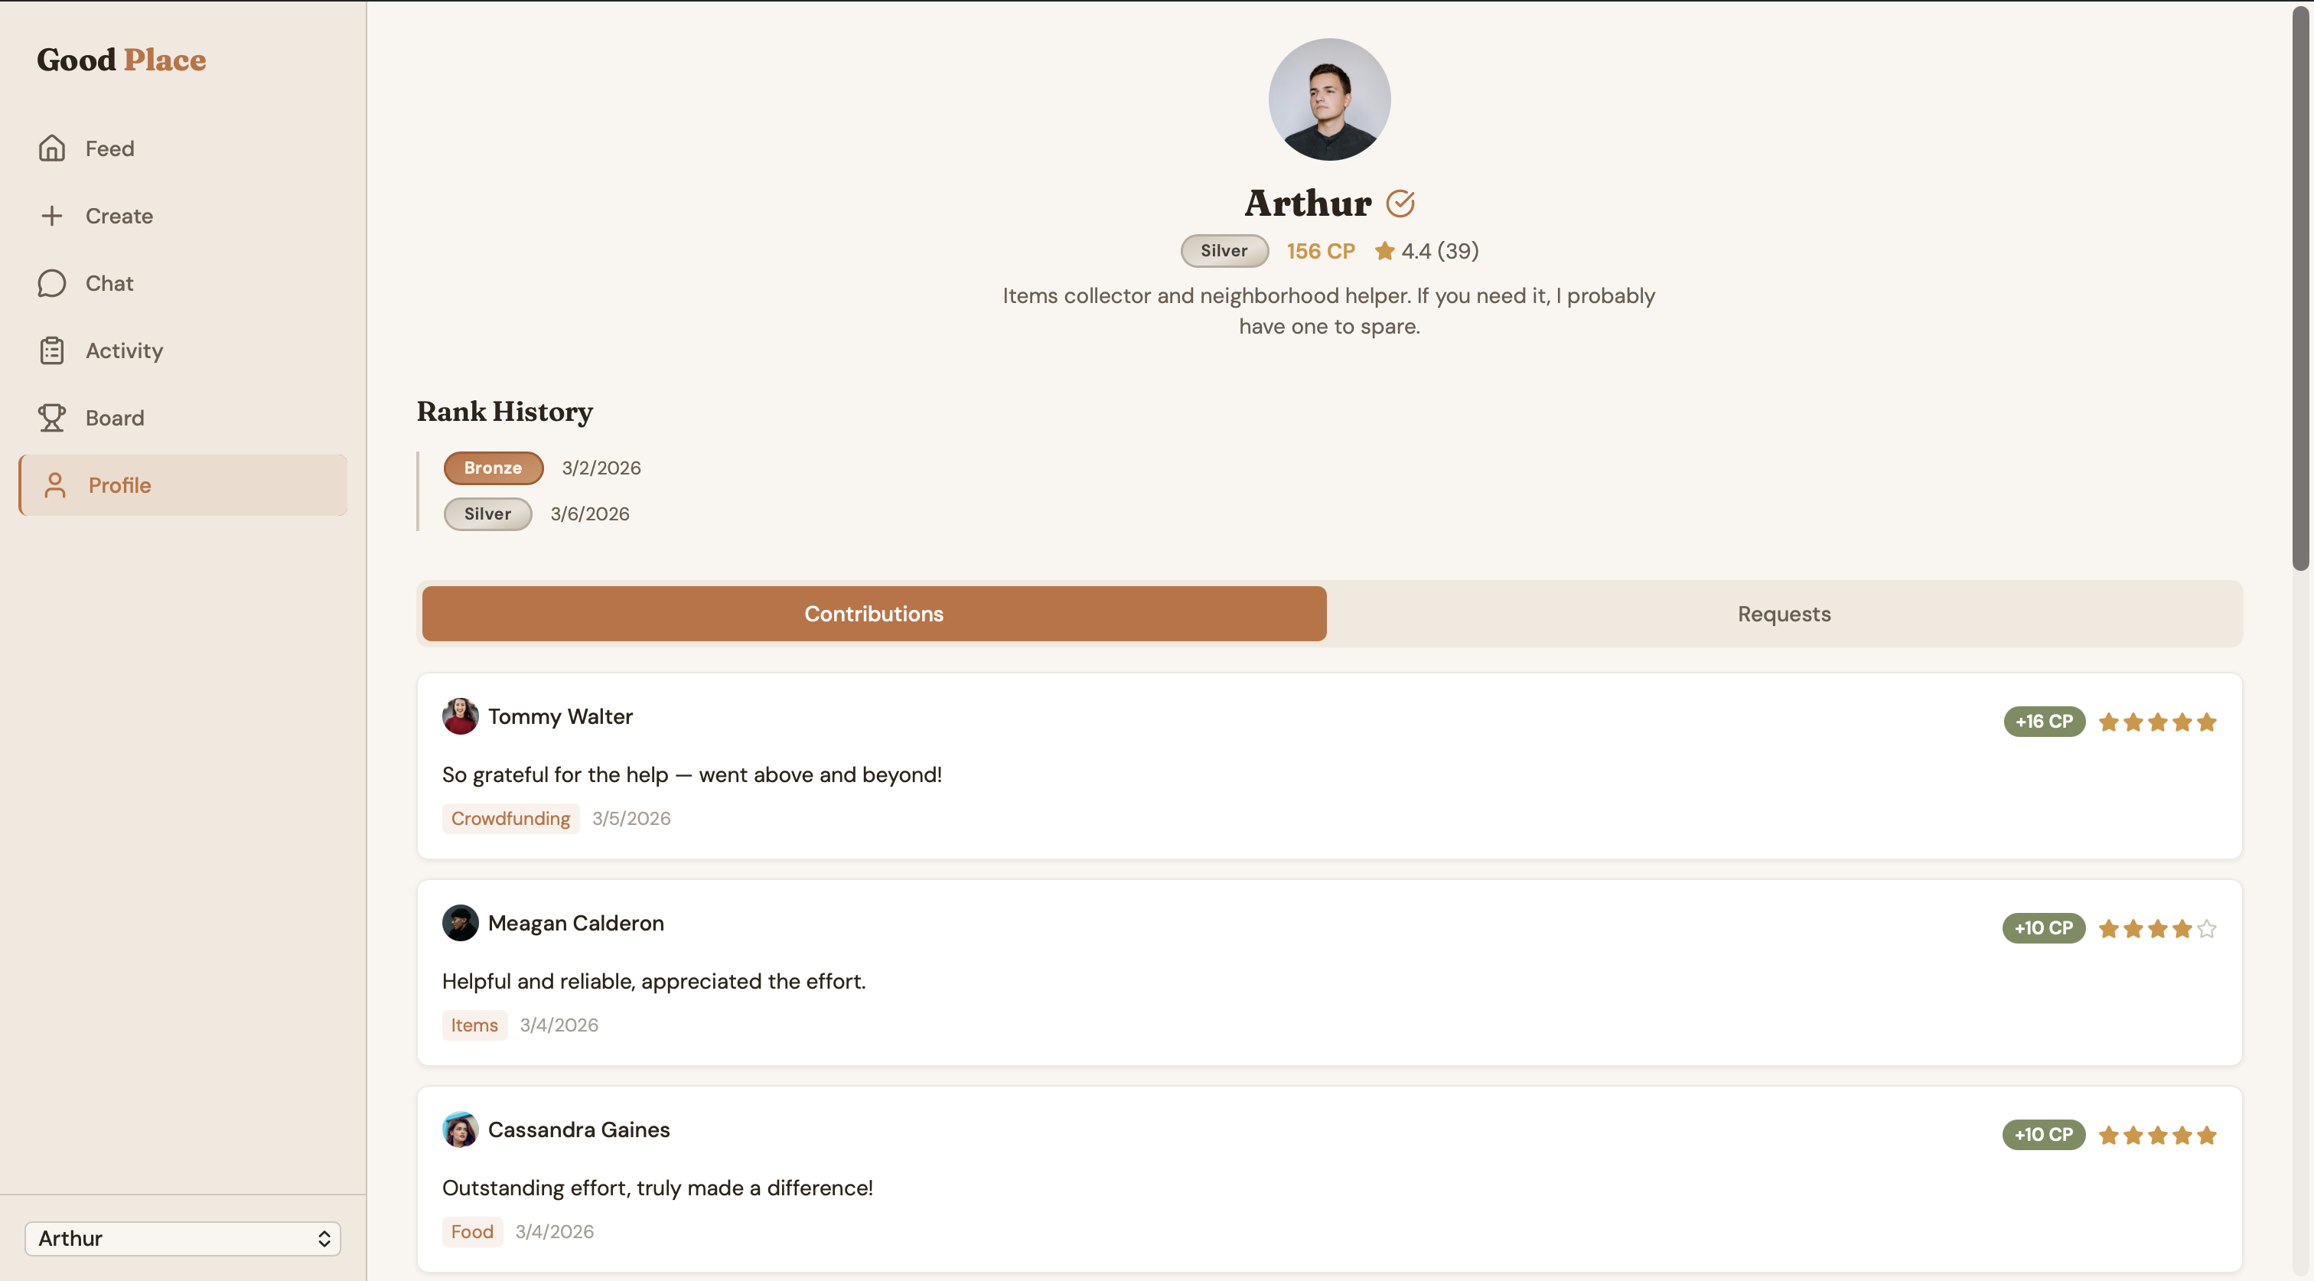Click the Good Place logo
2314x1281 pixels.
[x=121, y=59]
